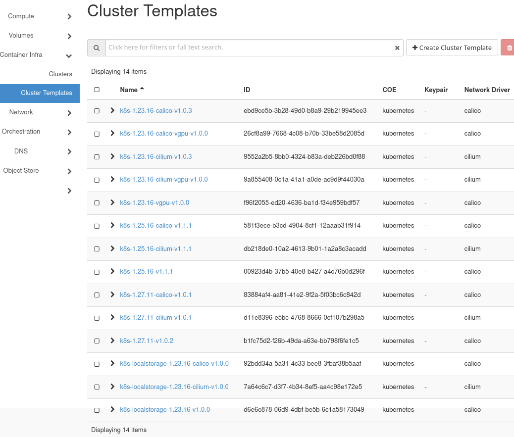
Task: Open k8s-localstorage-1.23.16-calico-v1.0.0 link
Action: coord(174,363)
